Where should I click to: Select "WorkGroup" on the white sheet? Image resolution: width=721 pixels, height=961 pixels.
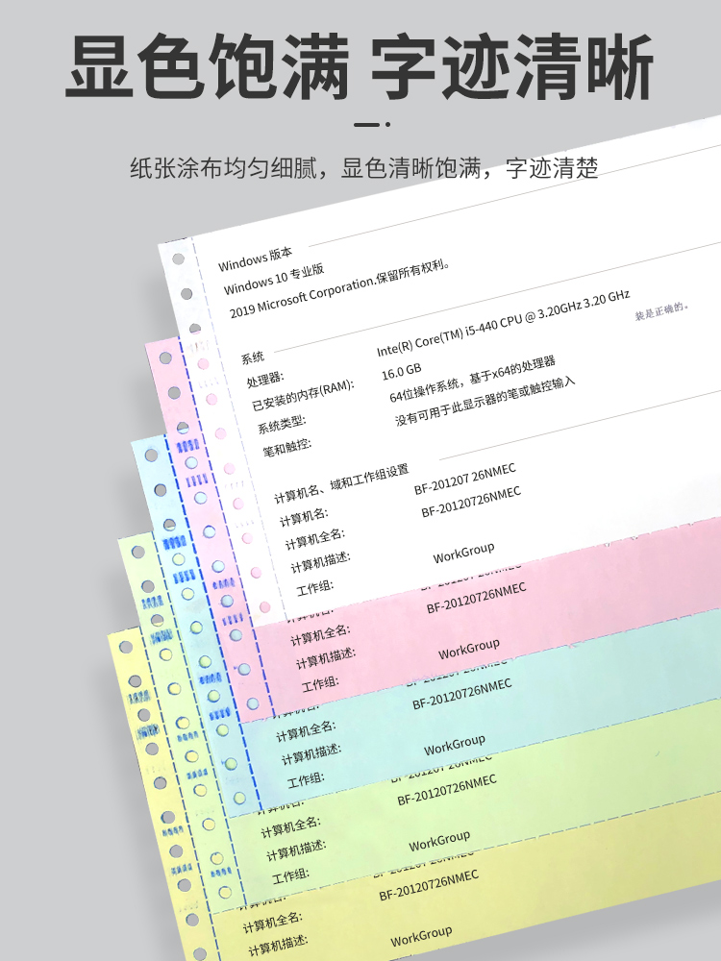pos(463,553)
